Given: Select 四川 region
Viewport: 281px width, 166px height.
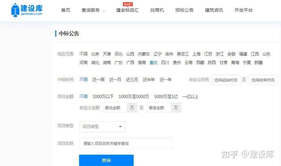Looking at the screenshot, I should click(x=165, y=62).
